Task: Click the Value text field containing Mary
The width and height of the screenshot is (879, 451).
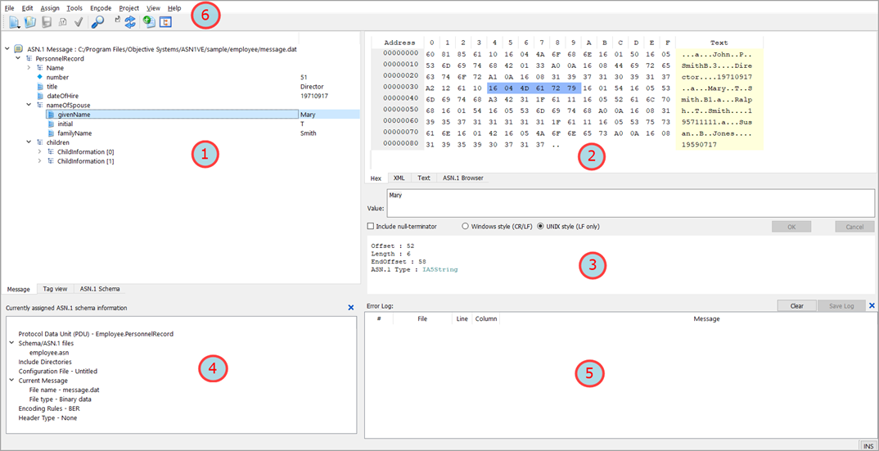Action: [x=630, y=203]
